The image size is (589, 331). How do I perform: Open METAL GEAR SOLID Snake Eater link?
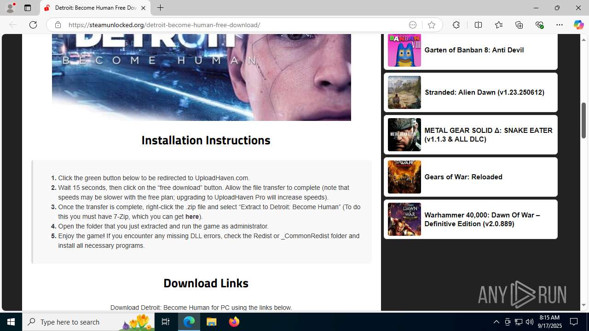tap(488, 135)
